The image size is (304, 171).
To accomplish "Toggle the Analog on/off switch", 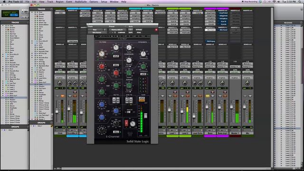I will click(x=129, y=112).
